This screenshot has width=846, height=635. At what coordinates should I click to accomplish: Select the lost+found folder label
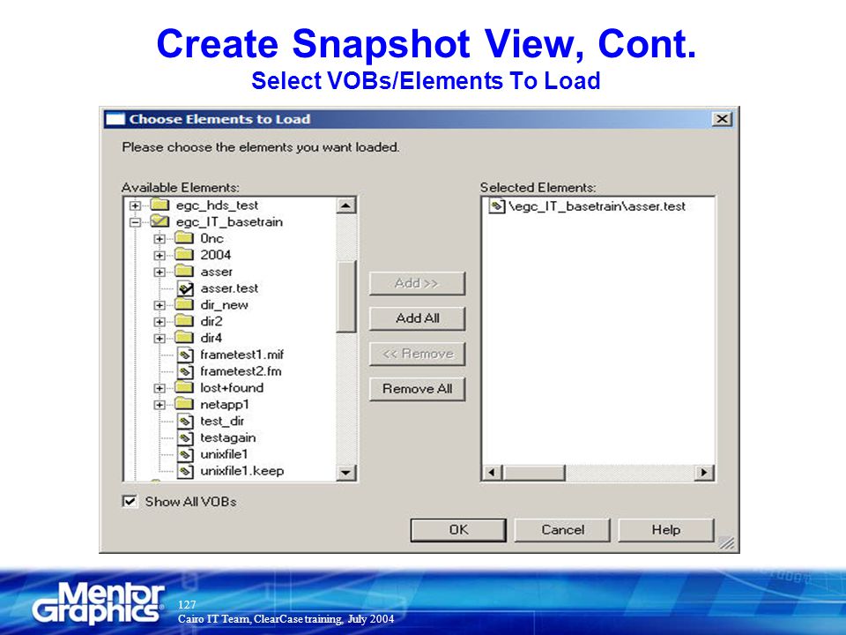232,388
